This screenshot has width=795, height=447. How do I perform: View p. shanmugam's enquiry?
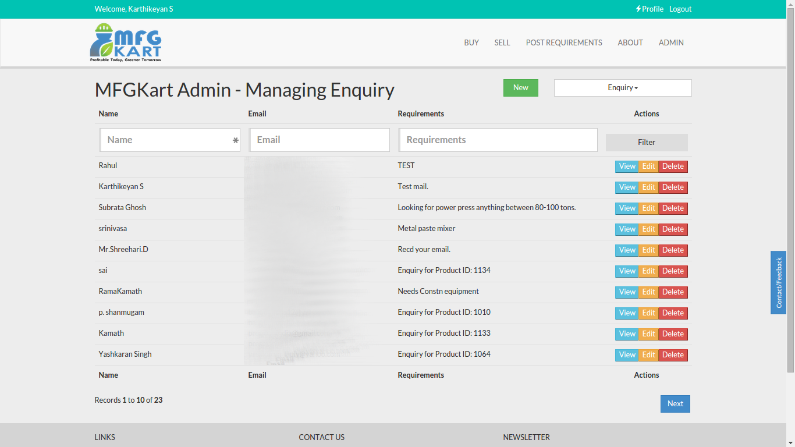coord(627,313)
